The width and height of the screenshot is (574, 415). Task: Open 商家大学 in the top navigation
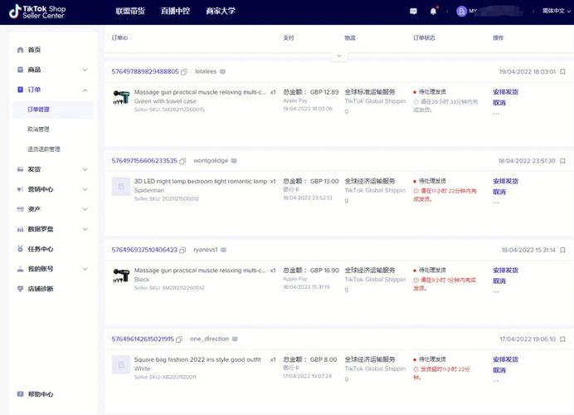(221, 12)
